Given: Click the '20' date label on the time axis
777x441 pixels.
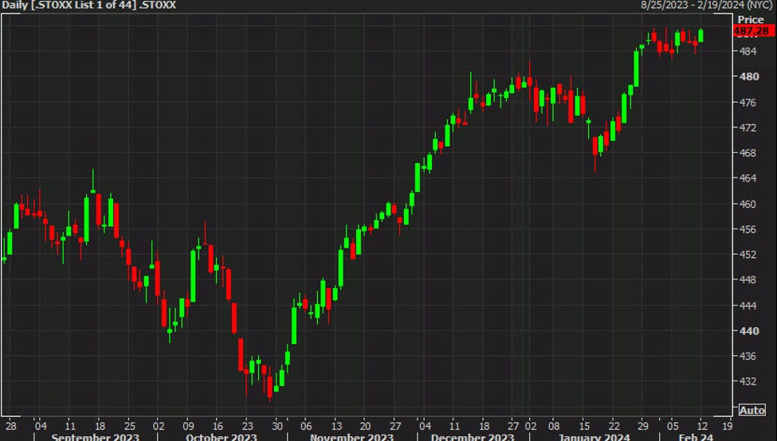Looking at the screenshot, I should (365, 426).
